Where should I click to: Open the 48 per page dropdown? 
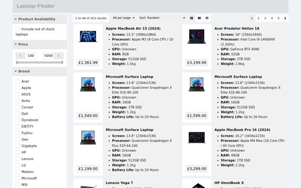124,18
